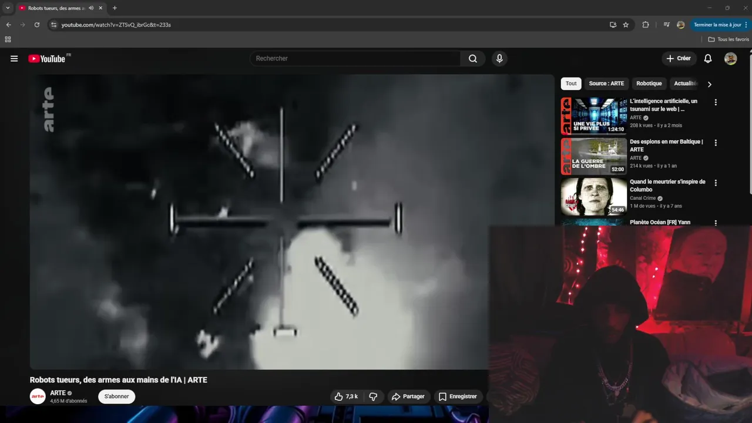Click the ARTE video player to pause
Screen dimensions: 752x423
pyautogui.click(x=292, y=222)
